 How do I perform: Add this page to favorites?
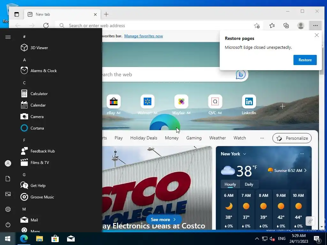coord(257,26)
